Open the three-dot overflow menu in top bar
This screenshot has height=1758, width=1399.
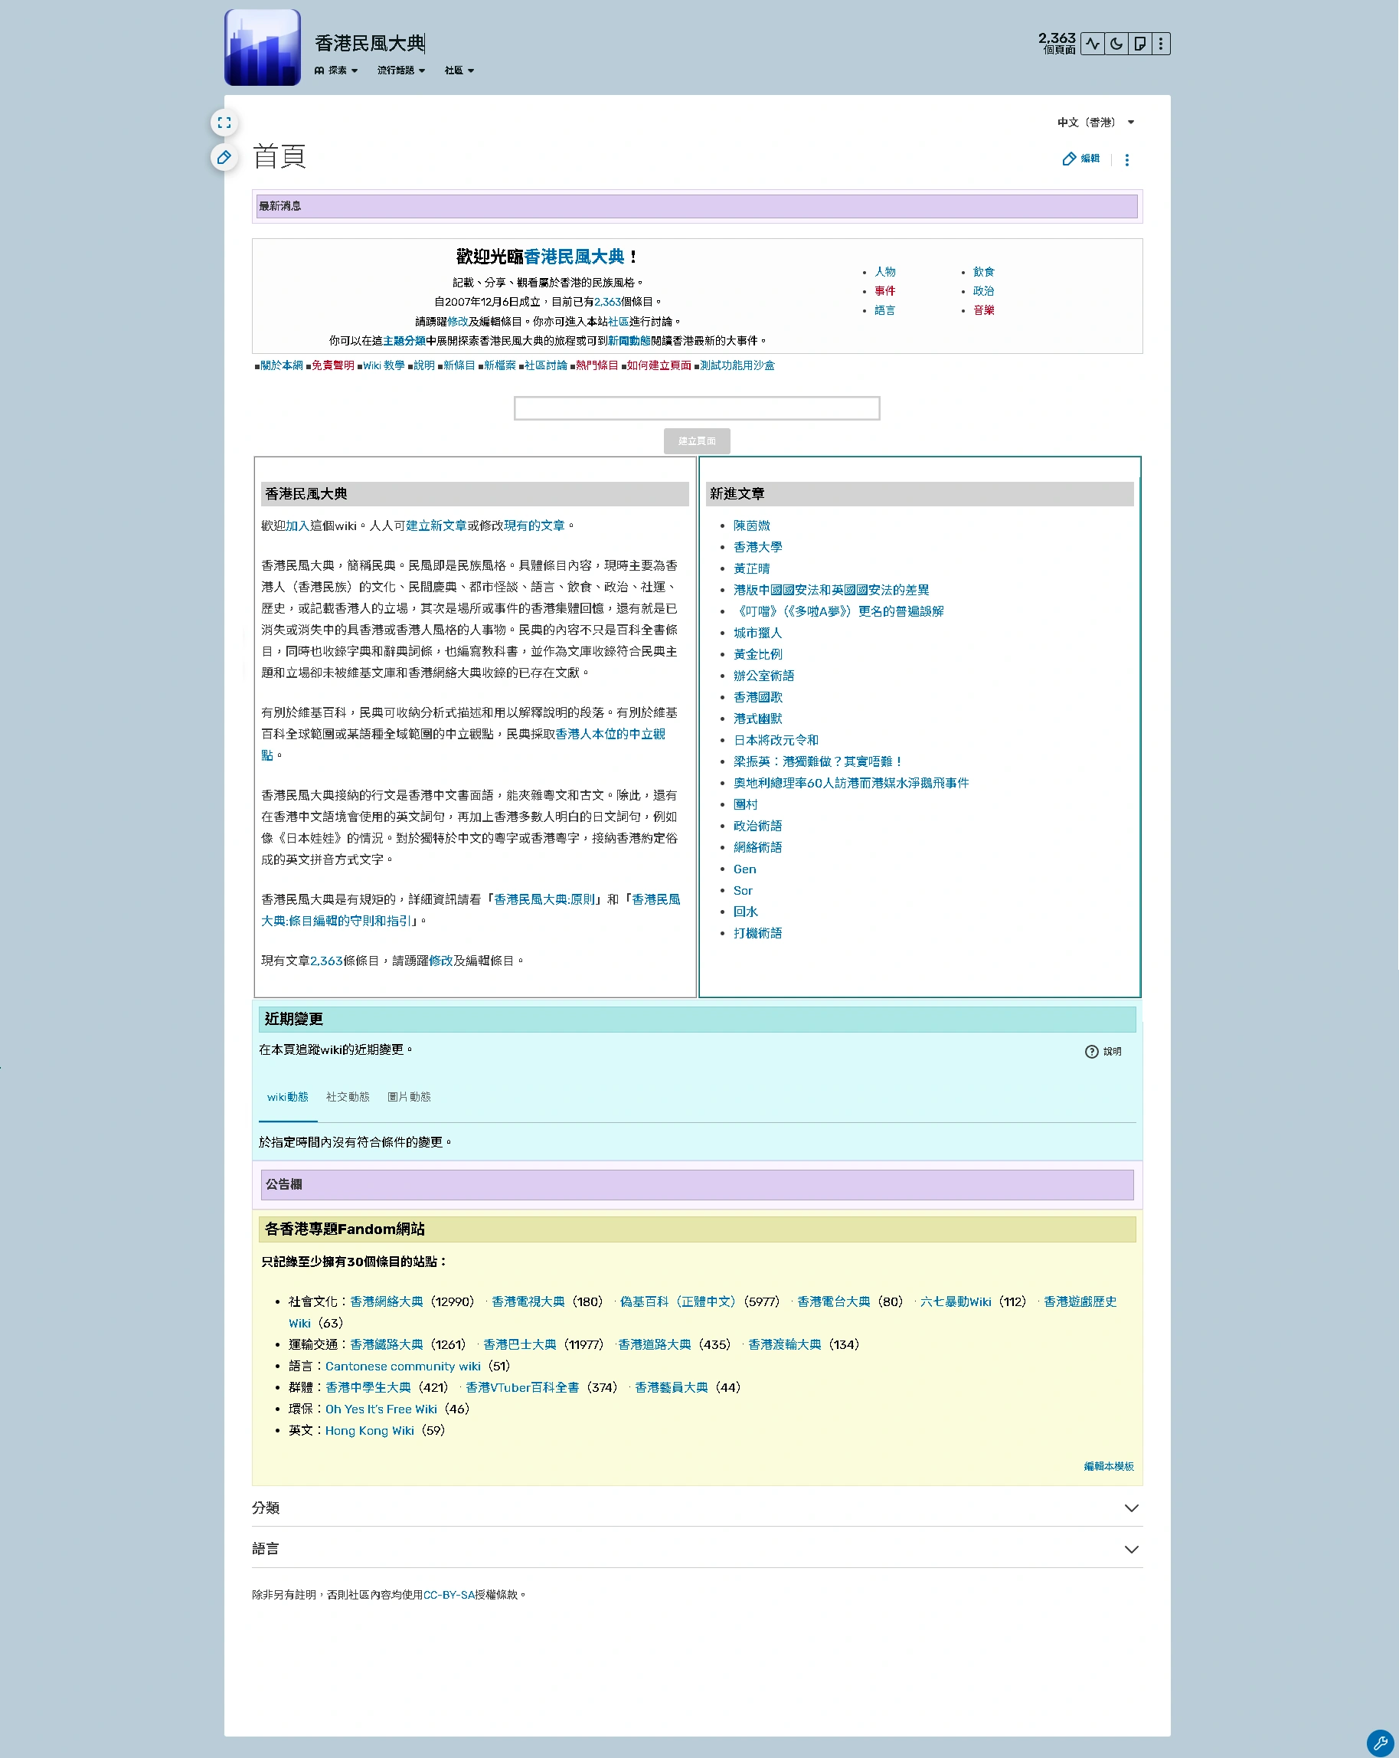[x=1162, y=42]
